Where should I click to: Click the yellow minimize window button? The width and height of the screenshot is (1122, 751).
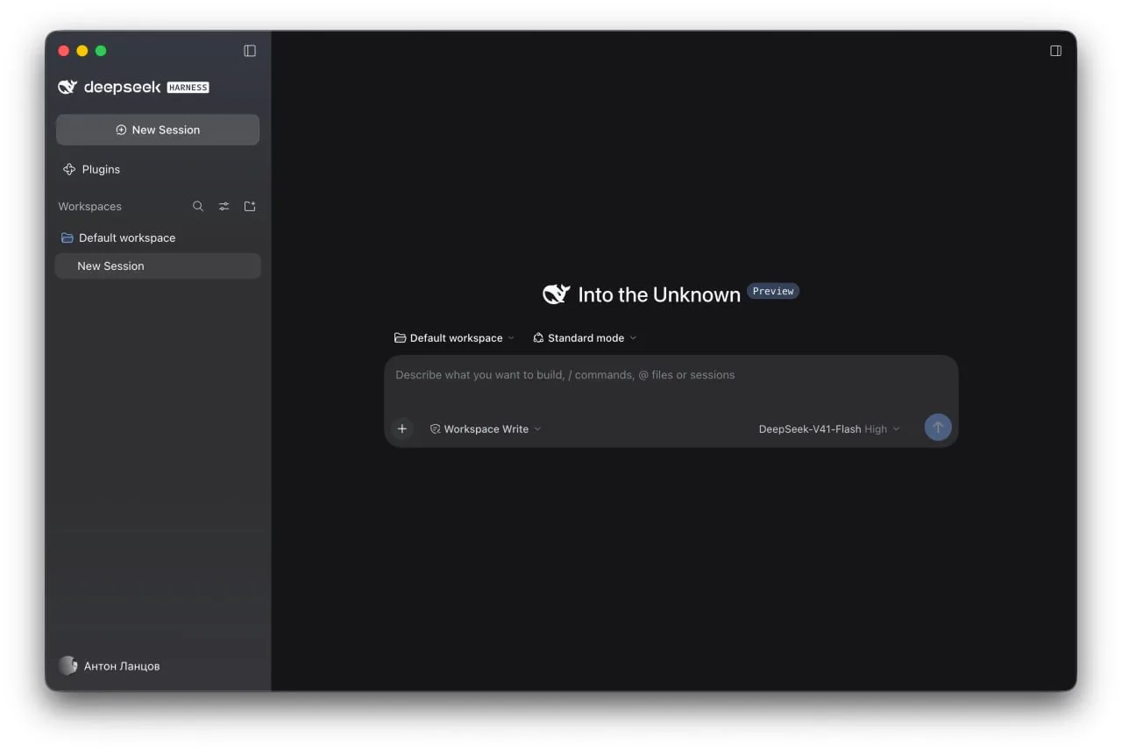(x=82, y=51)
